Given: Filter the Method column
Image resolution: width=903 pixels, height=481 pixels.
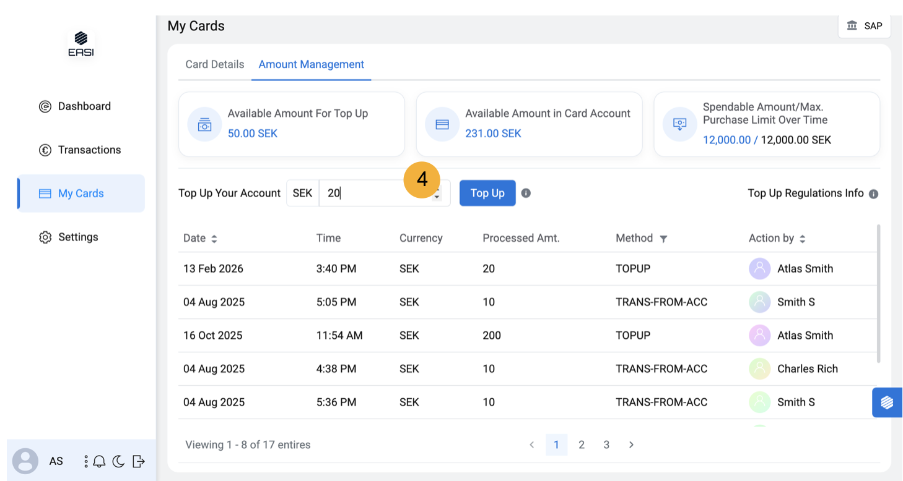Looking at the screenshot, I should 663,239.
